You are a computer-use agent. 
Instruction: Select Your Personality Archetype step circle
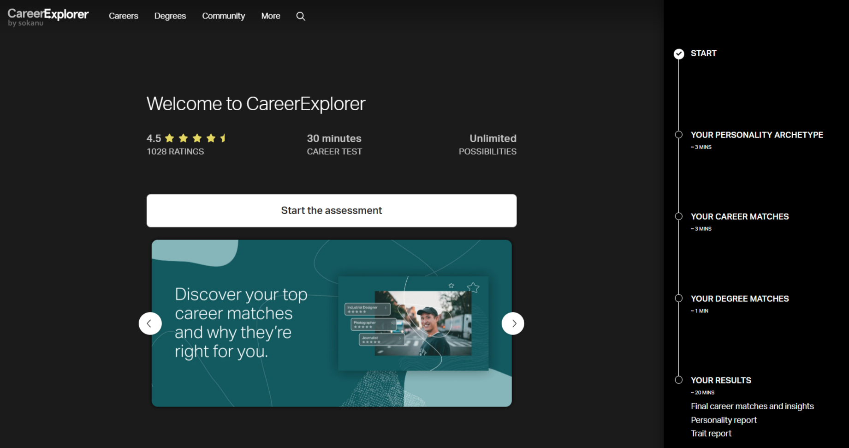coord(679,135)
